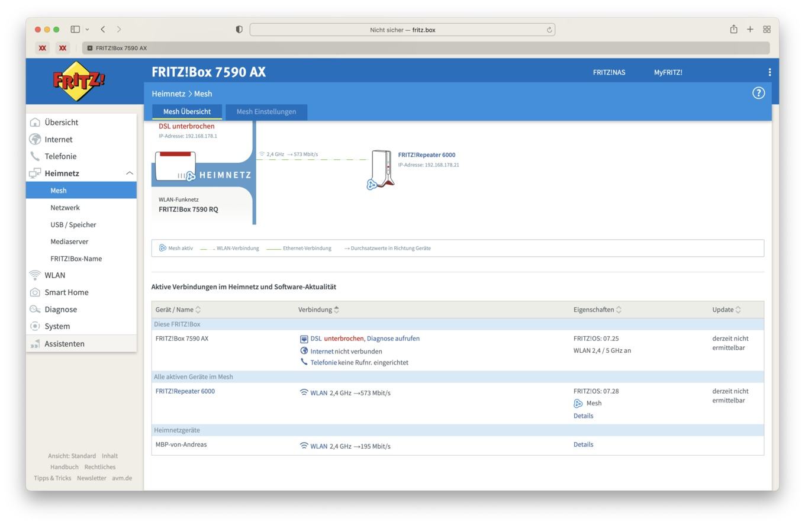Click the Safari sidebar toggle icon
The image size is (805, 525).
tap(75, 29)
